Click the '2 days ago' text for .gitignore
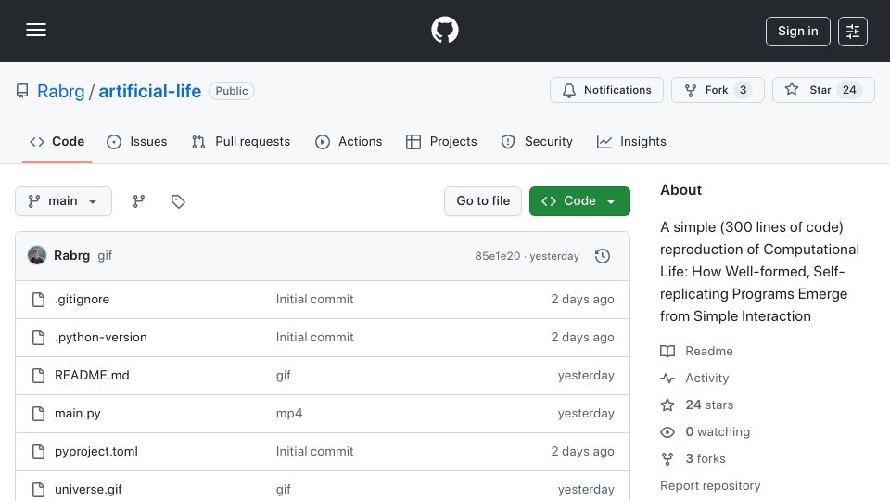 [582, 300]
